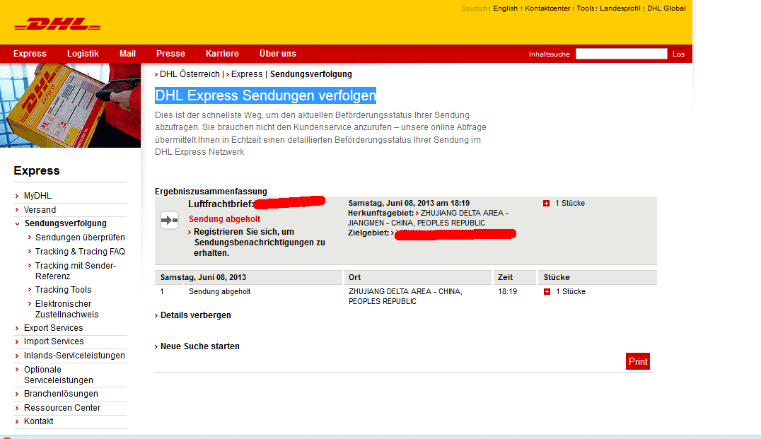761x439 pixels.
Task: Open Tracking & Tracing FAQ
Action: pyautogui.click(x=80, y=251)
